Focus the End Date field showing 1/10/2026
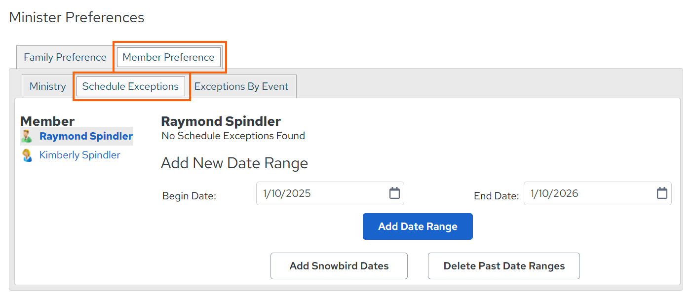Viewport: 694px width, 299px height. click(x=598, y=193)
